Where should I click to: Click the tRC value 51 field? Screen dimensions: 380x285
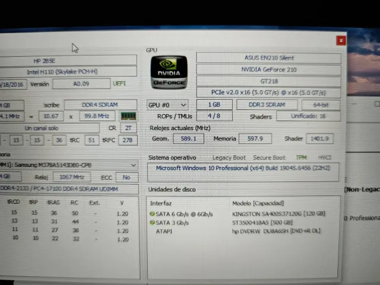[92, 140]
